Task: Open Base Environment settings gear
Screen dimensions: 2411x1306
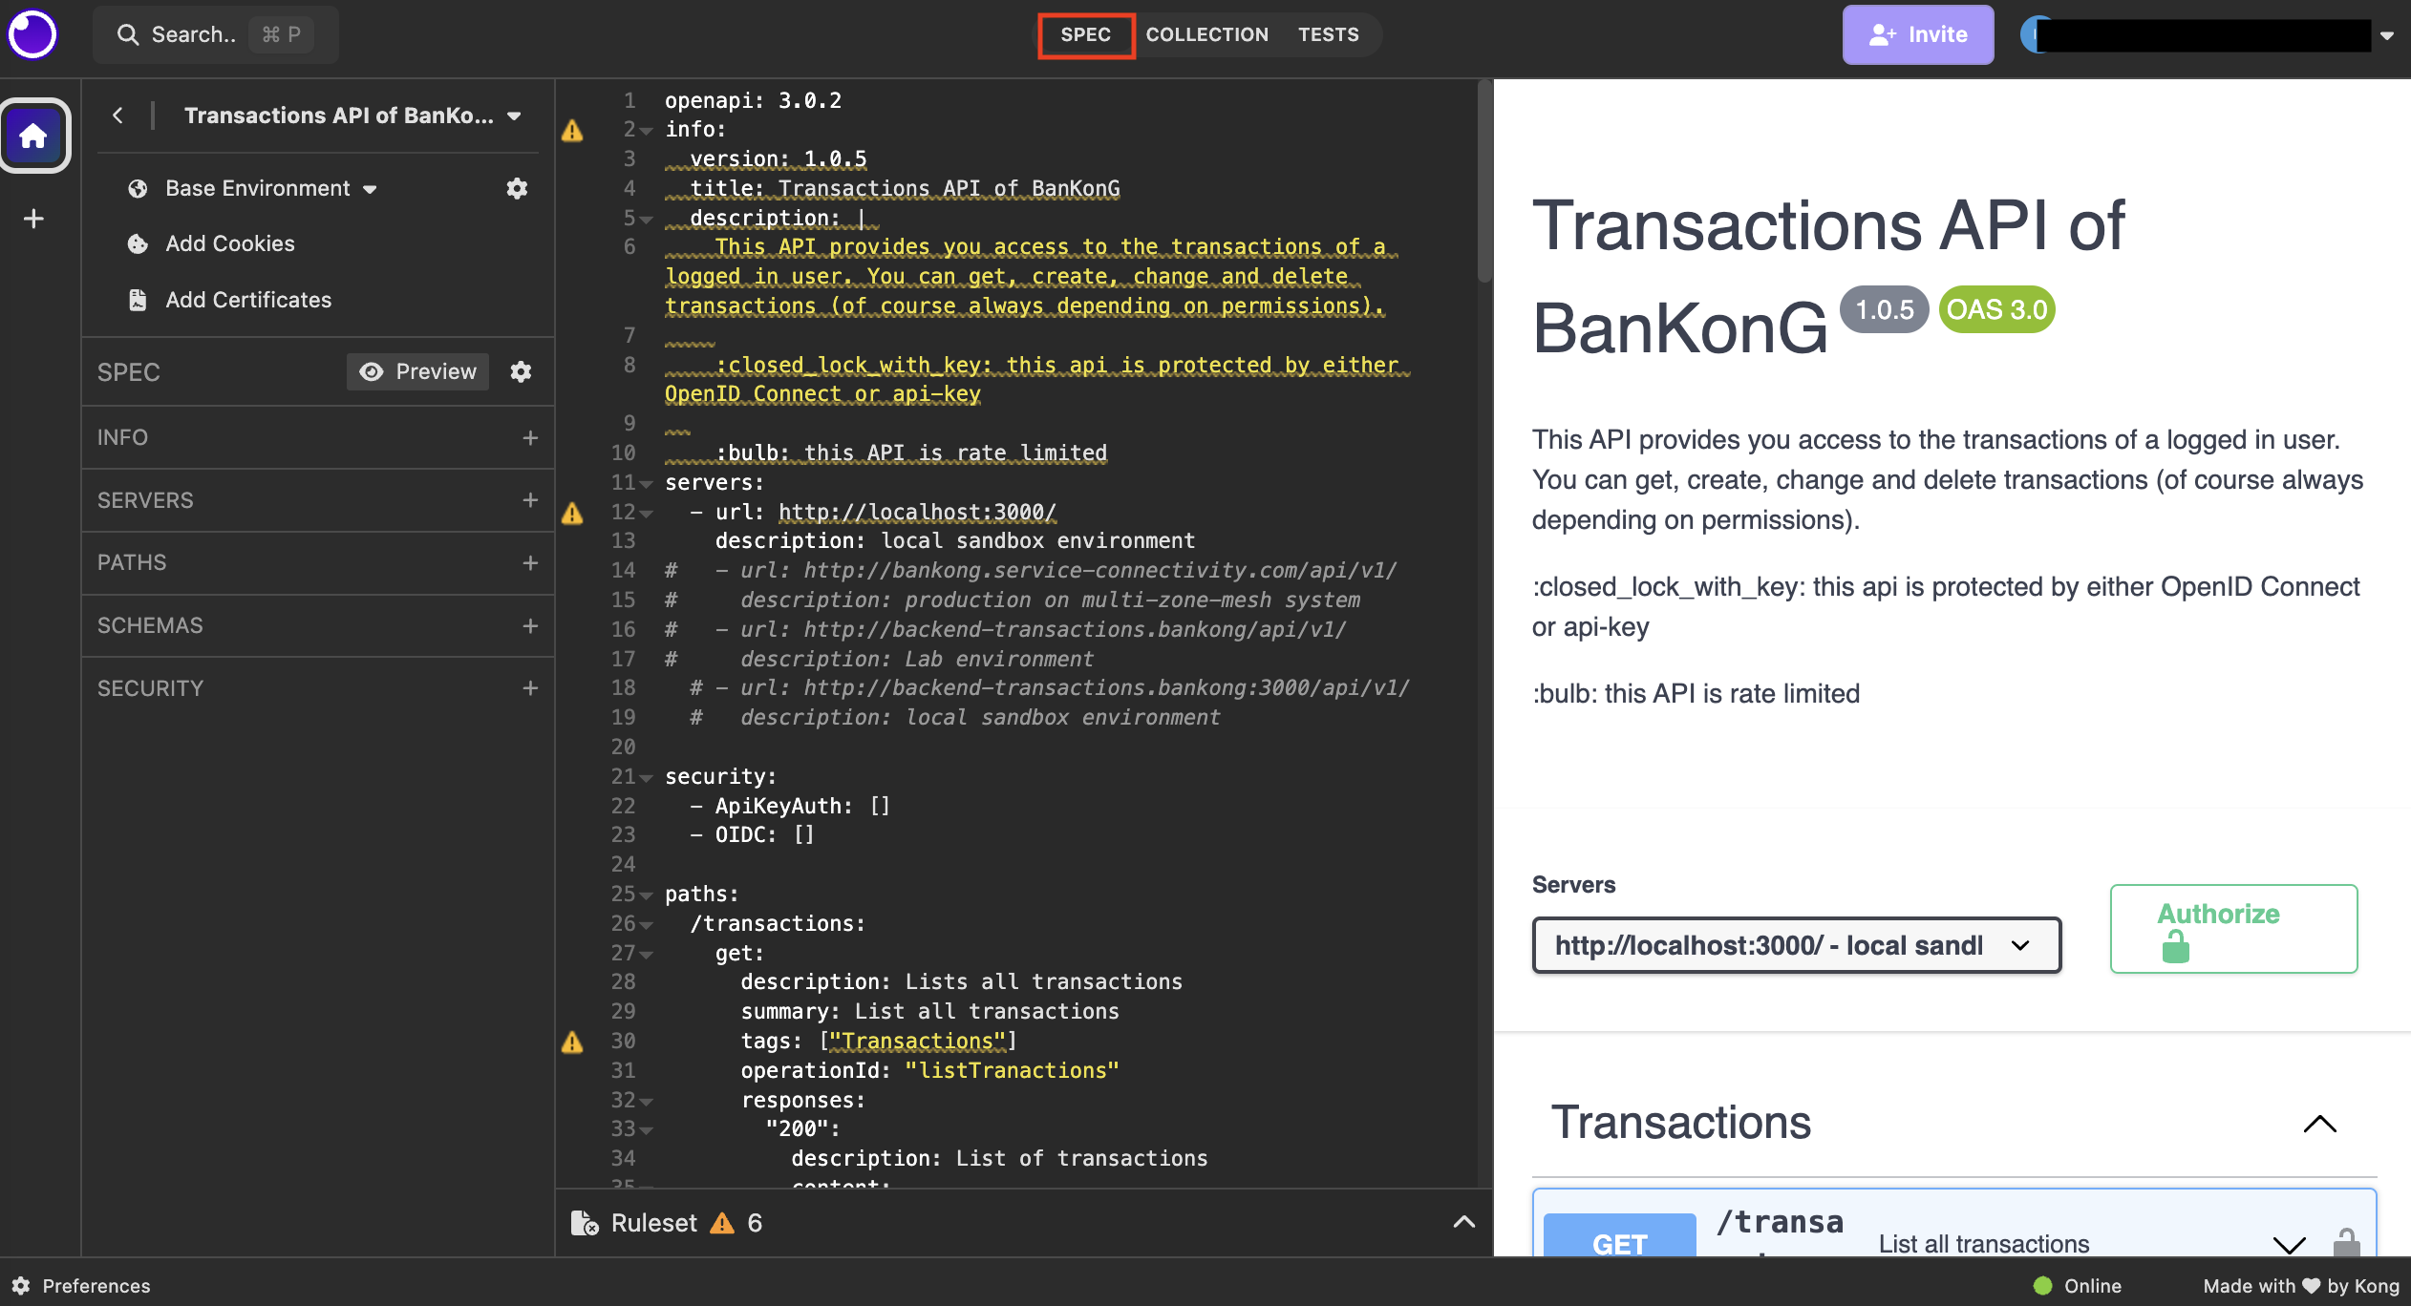Action: coord(517,188)
